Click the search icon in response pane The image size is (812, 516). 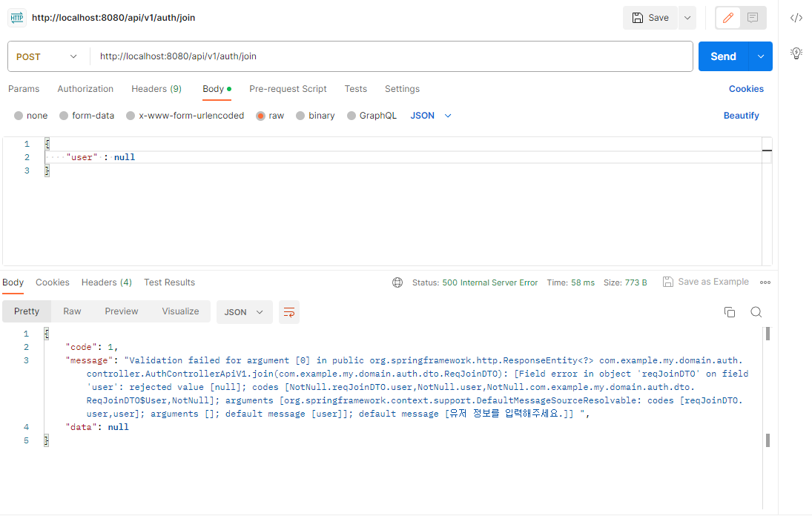[756, 312]
